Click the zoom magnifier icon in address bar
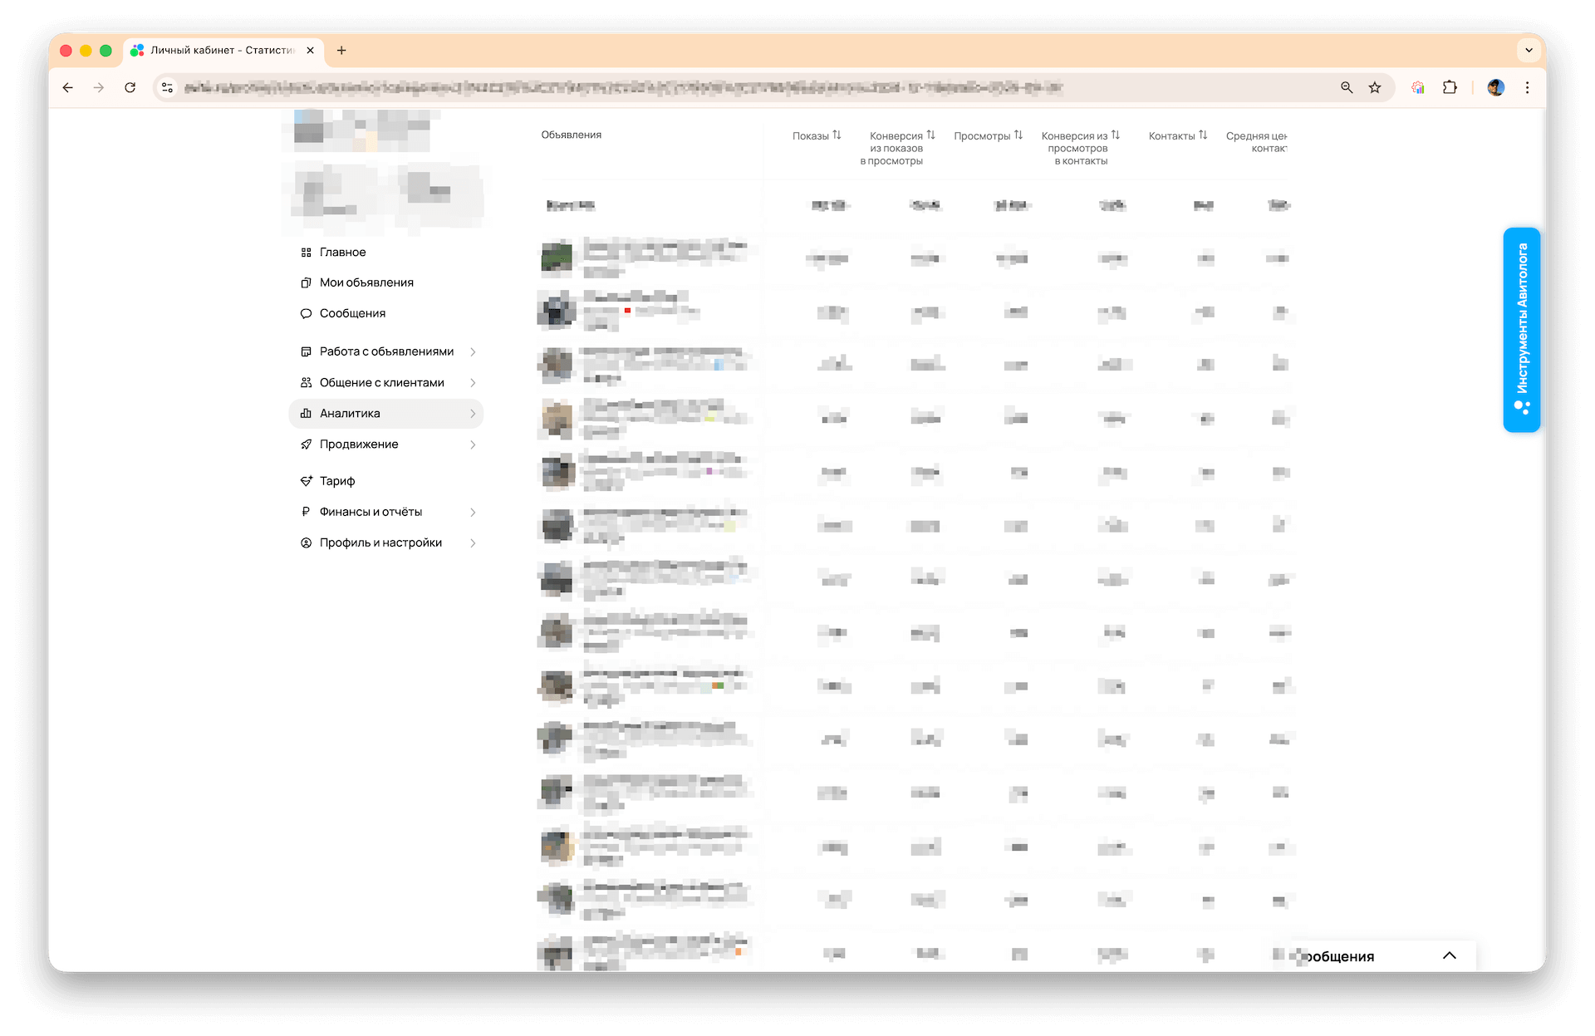 coord(1347,87)
